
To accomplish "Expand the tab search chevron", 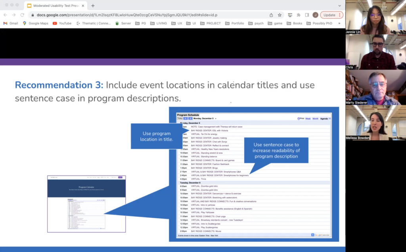I will 339,6.
